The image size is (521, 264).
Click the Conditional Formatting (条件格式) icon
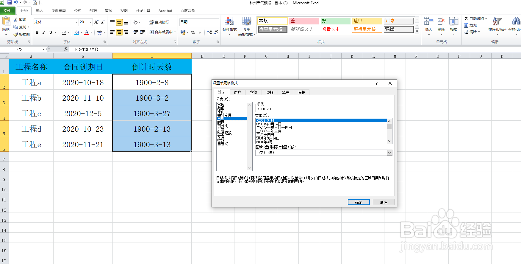[x=229, y=22]
